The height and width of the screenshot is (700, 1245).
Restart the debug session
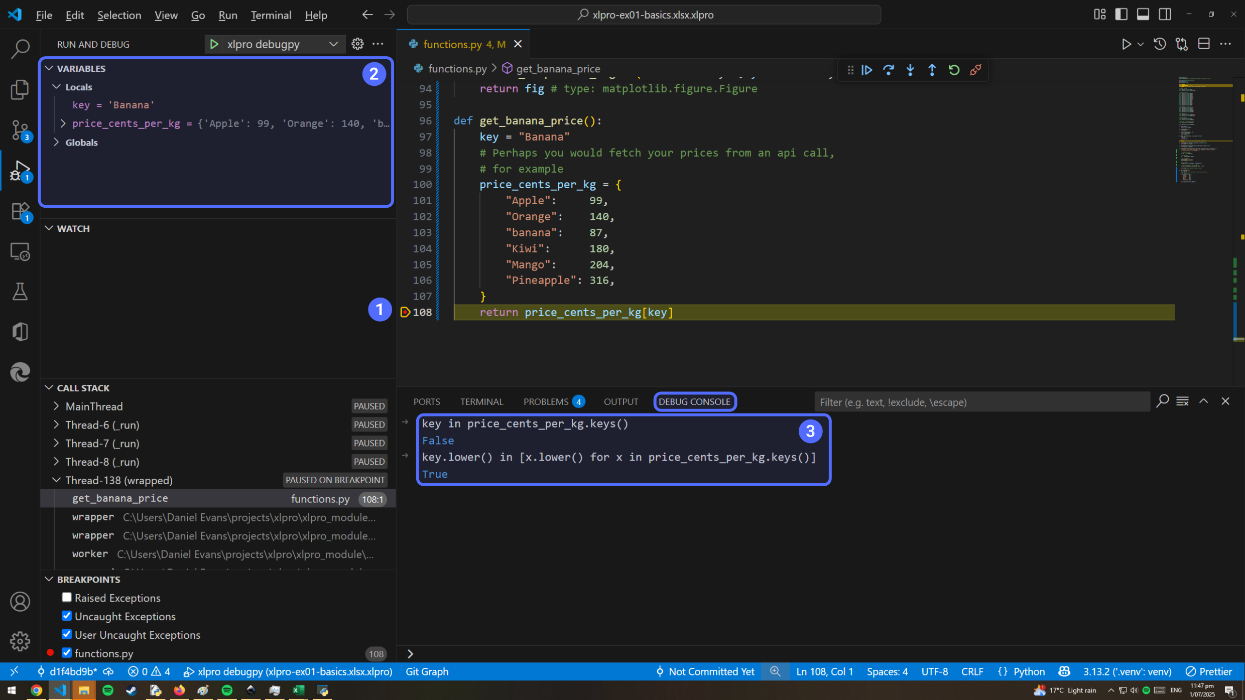click(954, 70)
